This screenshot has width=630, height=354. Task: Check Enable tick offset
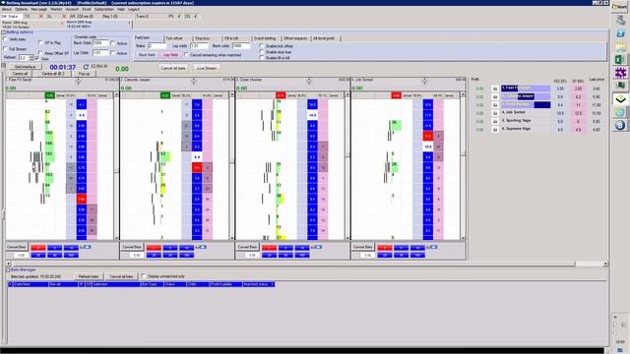coord(262,46)
